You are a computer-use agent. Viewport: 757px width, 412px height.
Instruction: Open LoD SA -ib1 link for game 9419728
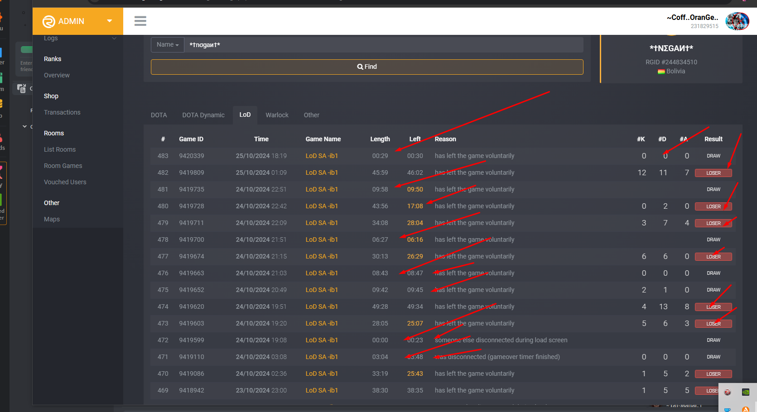pyautogui.click(x=322, y=206)
